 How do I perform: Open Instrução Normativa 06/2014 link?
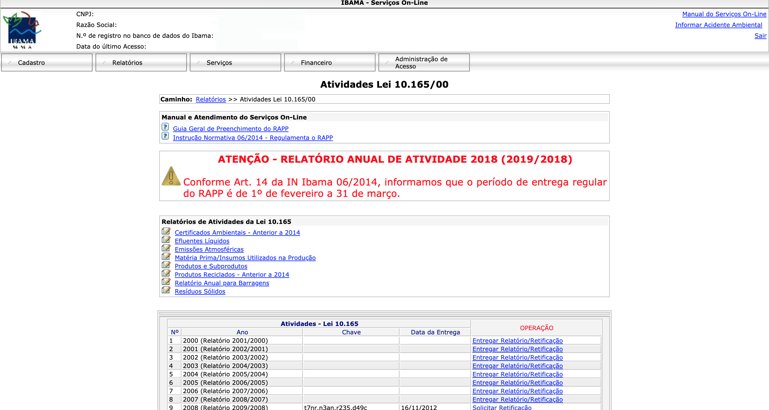[253, 138]
